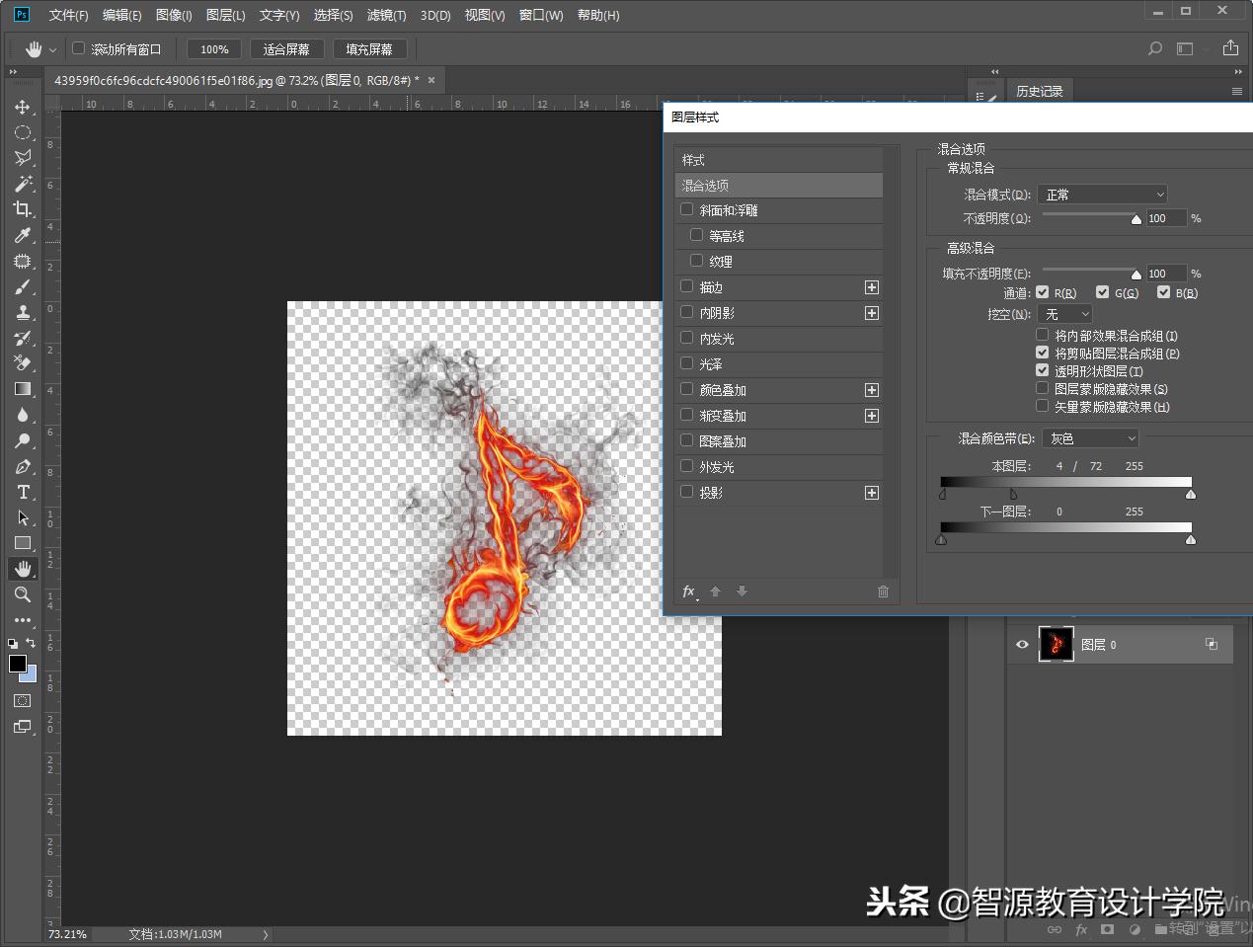Choose the Horizontal Type tool
Screen dimensions: 1253x947
(x=23, y=492)
